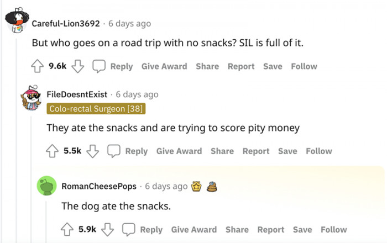The image size is (387, 243).
Task: Downvote FileDoesntExist's comment
Action: (92, 151)
